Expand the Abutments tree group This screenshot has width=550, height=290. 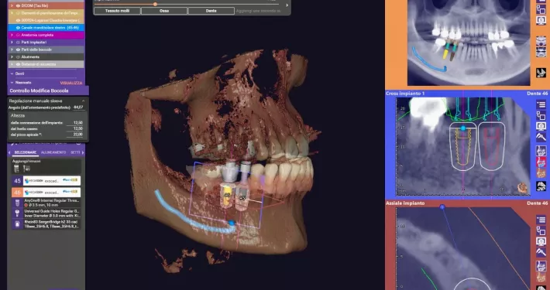click(x=12, y=56)
